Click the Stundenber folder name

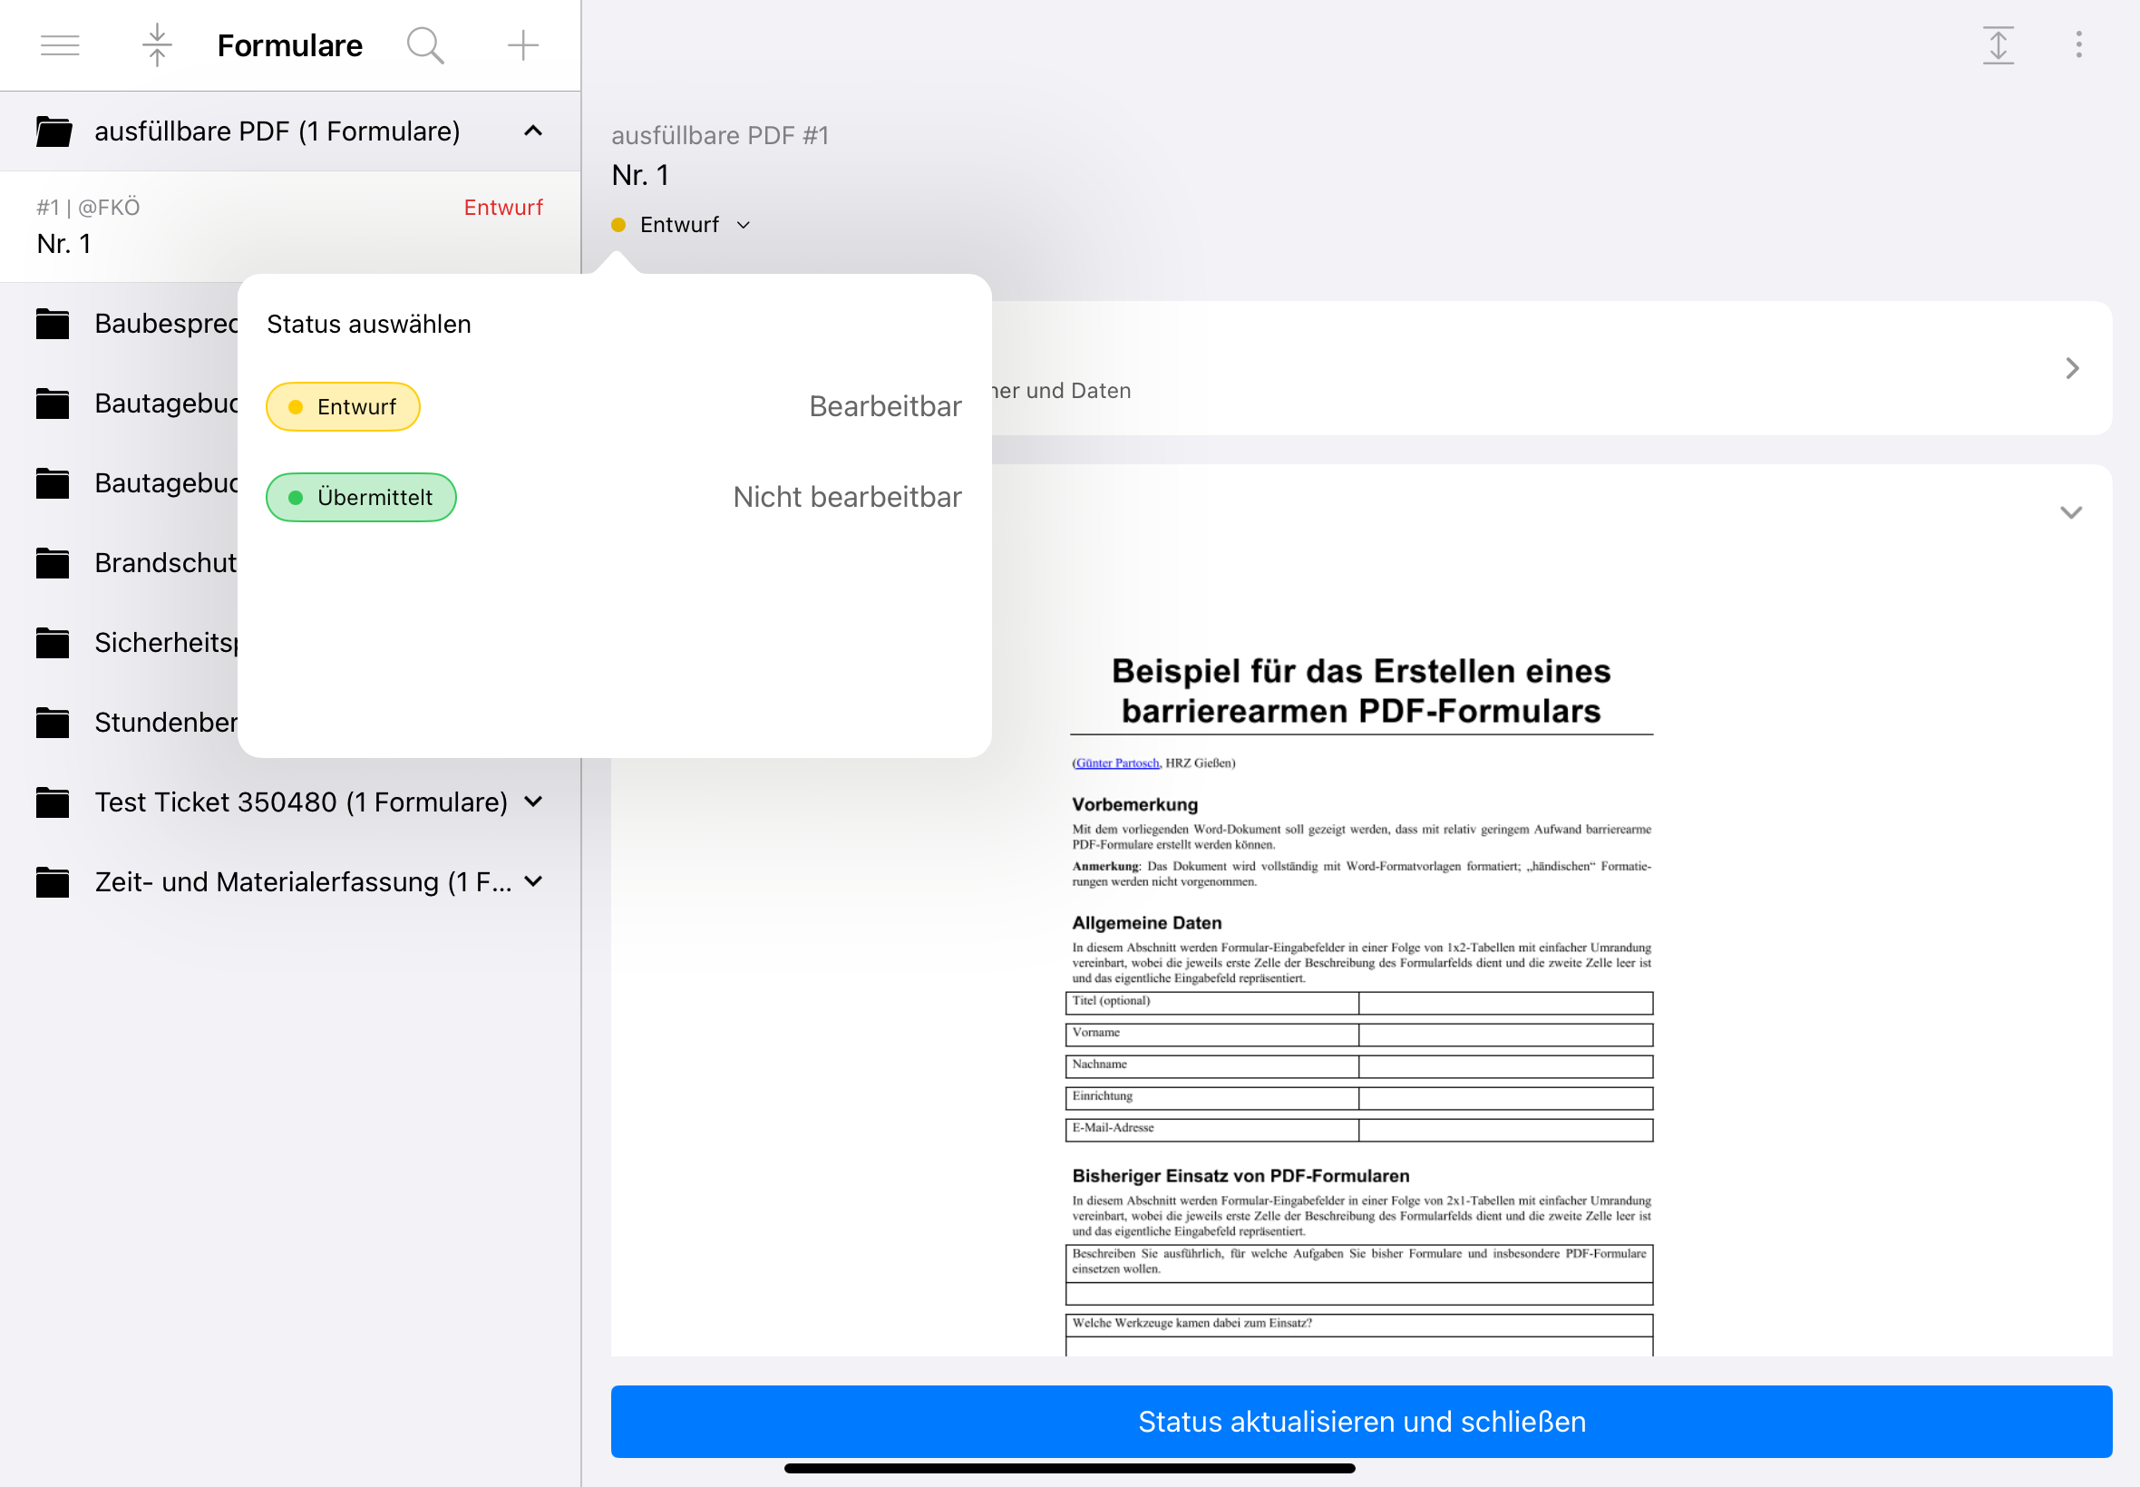click(166, 722)
